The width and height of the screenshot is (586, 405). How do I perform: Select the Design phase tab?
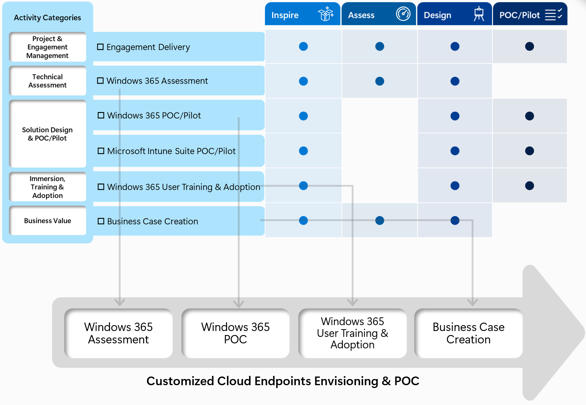[455, 14]
